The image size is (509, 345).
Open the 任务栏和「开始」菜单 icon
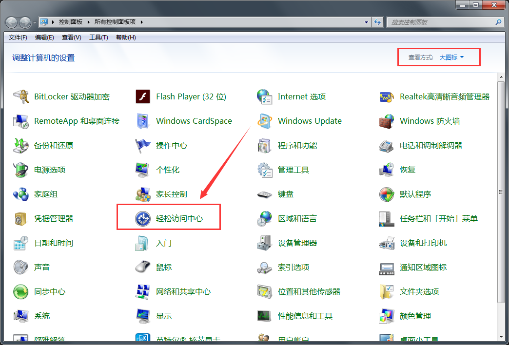[387, 218]
